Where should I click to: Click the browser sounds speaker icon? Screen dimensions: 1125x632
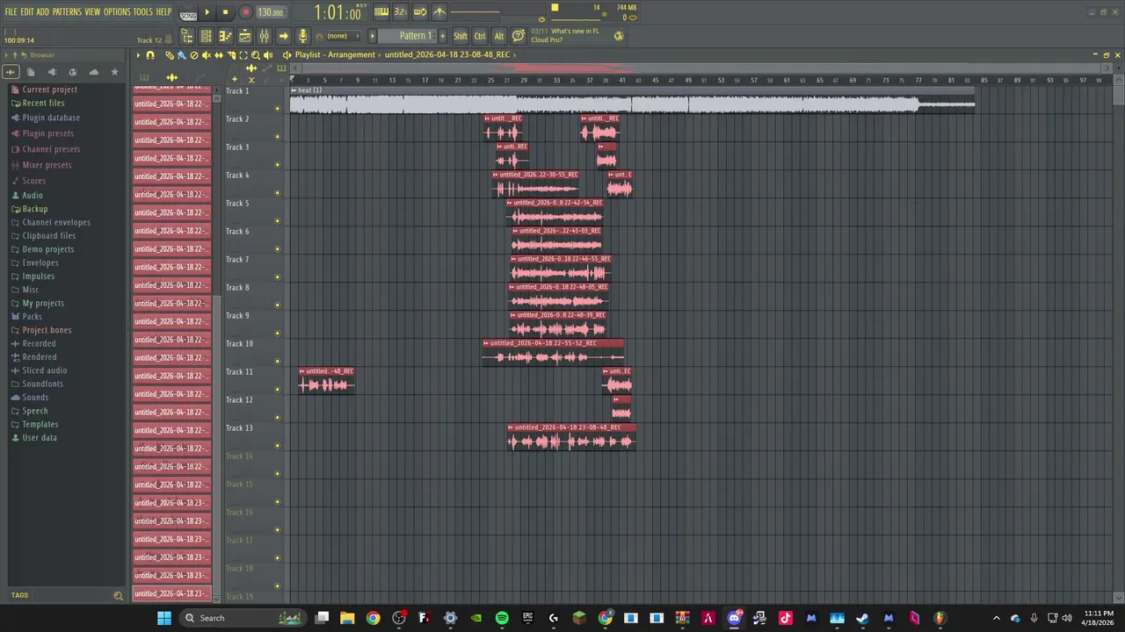coord(52,72)
